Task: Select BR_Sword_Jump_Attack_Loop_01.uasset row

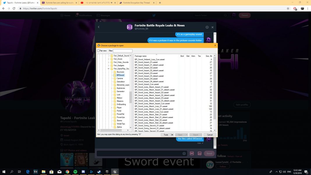Action: (x=151, y=106)
